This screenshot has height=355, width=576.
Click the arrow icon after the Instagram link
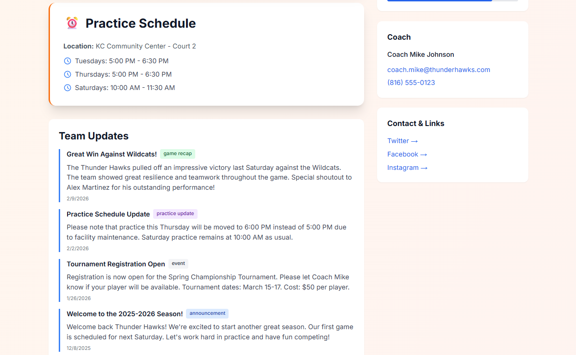pyautogui.click(x=424, y=168)
